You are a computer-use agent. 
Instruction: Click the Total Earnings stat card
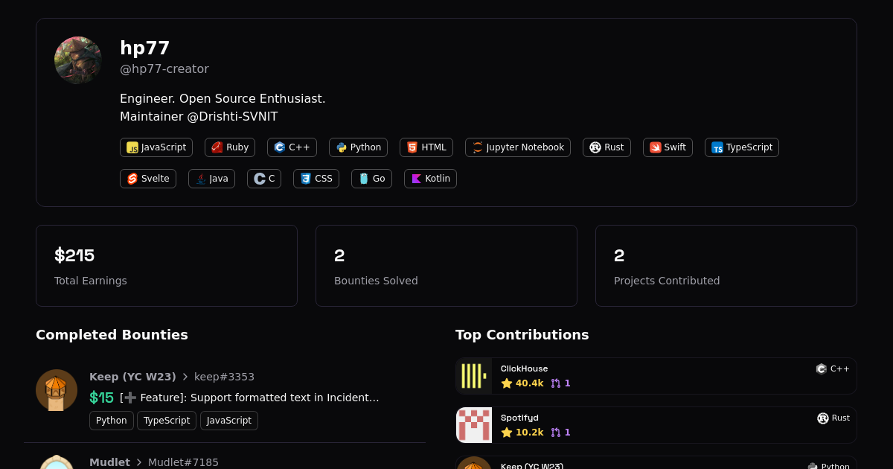point(167,266)
